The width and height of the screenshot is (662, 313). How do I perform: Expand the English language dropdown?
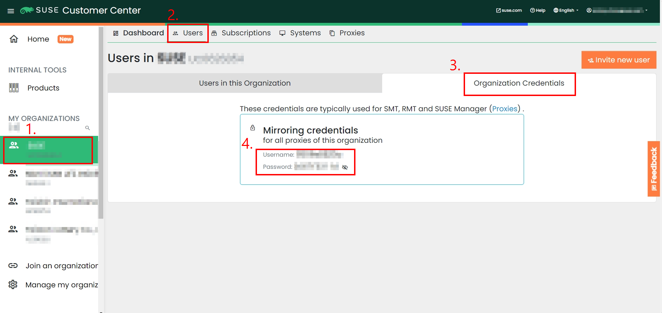pos(566,10)
